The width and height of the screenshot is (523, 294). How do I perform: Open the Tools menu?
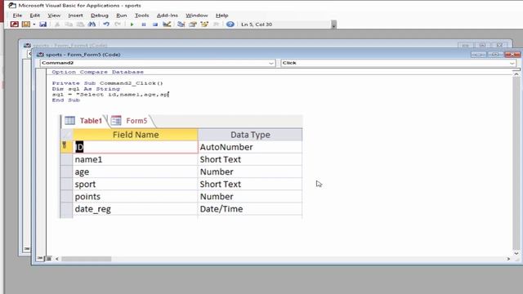click(x=141, y=16)
